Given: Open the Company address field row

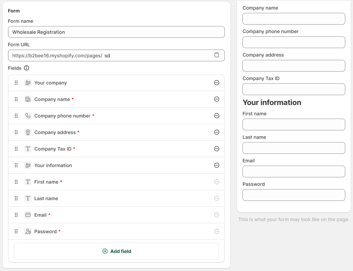Looking at the screenshot, I should click(x=116, y=132).
